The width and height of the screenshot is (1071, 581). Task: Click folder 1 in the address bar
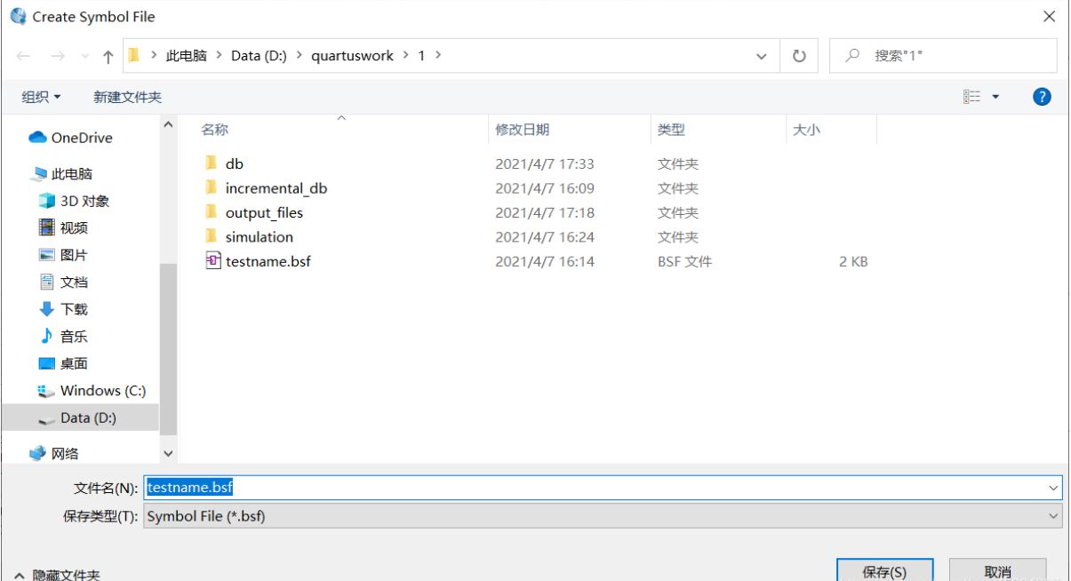[x=421, y=56]
